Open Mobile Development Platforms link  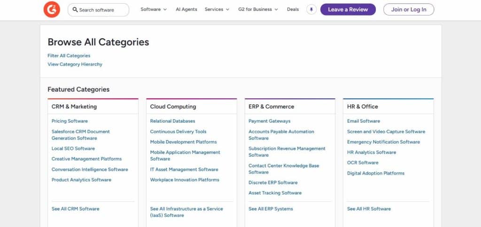[x=184, y=142]
